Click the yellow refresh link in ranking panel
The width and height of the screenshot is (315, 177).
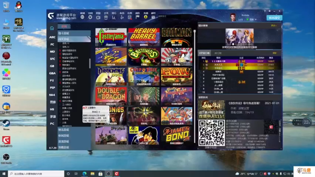click(274, 53)
